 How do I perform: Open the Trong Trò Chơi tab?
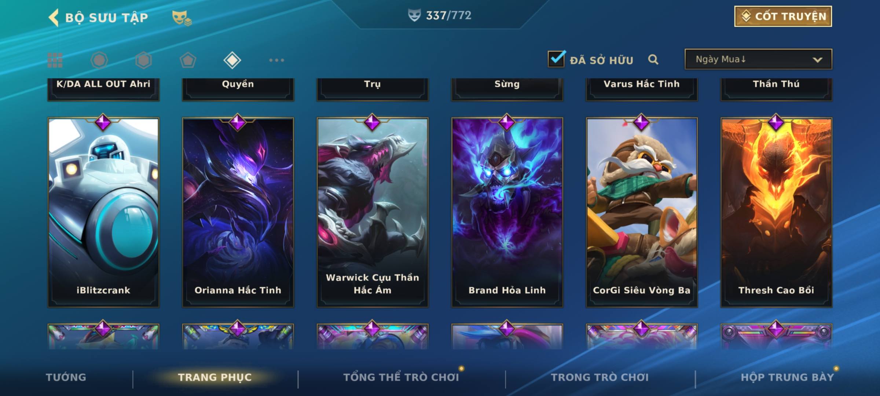[x=599, y=377]
